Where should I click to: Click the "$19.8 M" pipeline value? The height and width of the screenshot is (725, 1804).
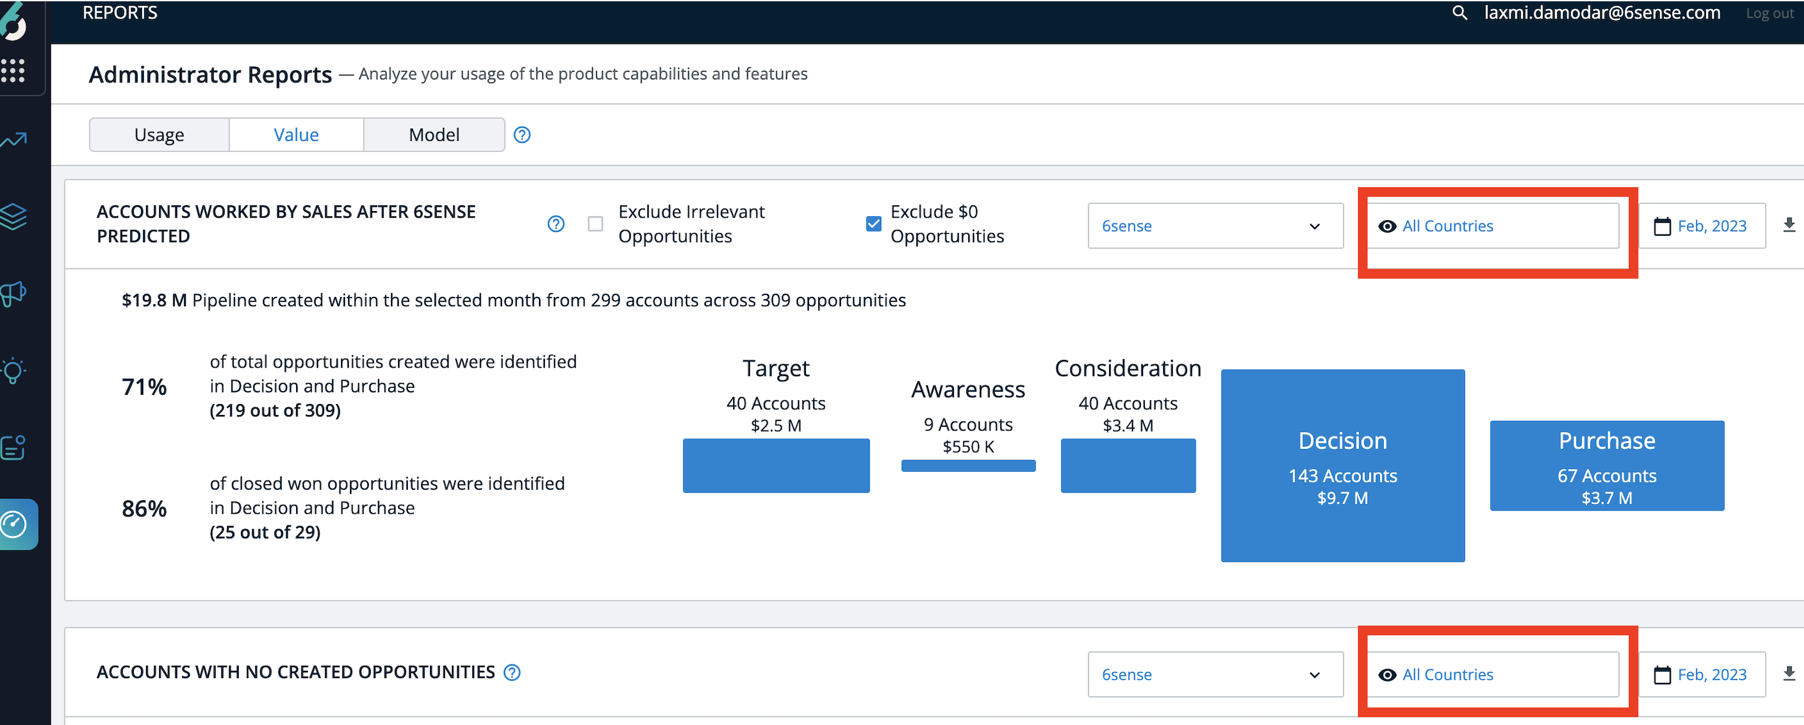(154, 299)
